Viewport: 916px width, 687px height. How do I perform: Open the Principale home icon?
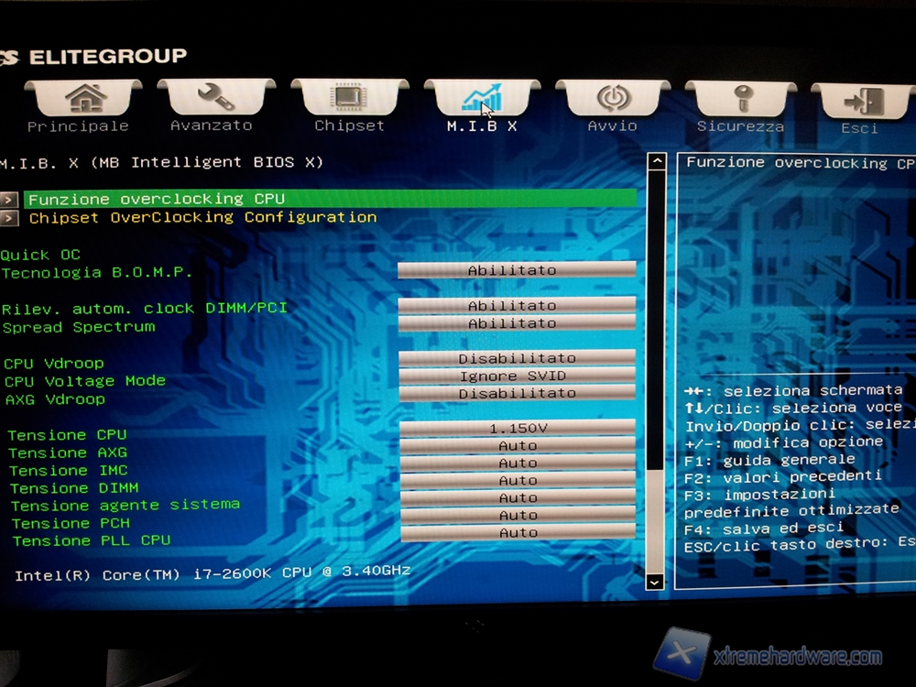click(84, 97)
